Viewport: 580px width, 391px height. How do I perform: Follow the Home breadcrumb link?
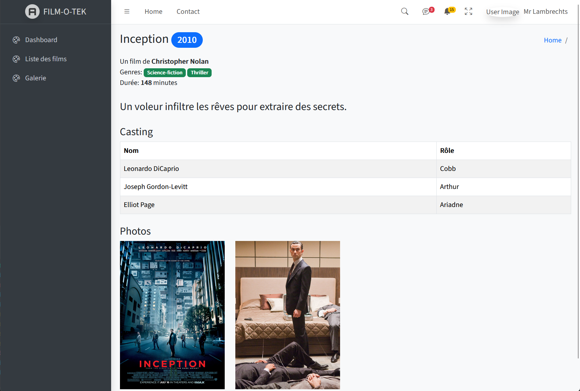pos(553,40)
